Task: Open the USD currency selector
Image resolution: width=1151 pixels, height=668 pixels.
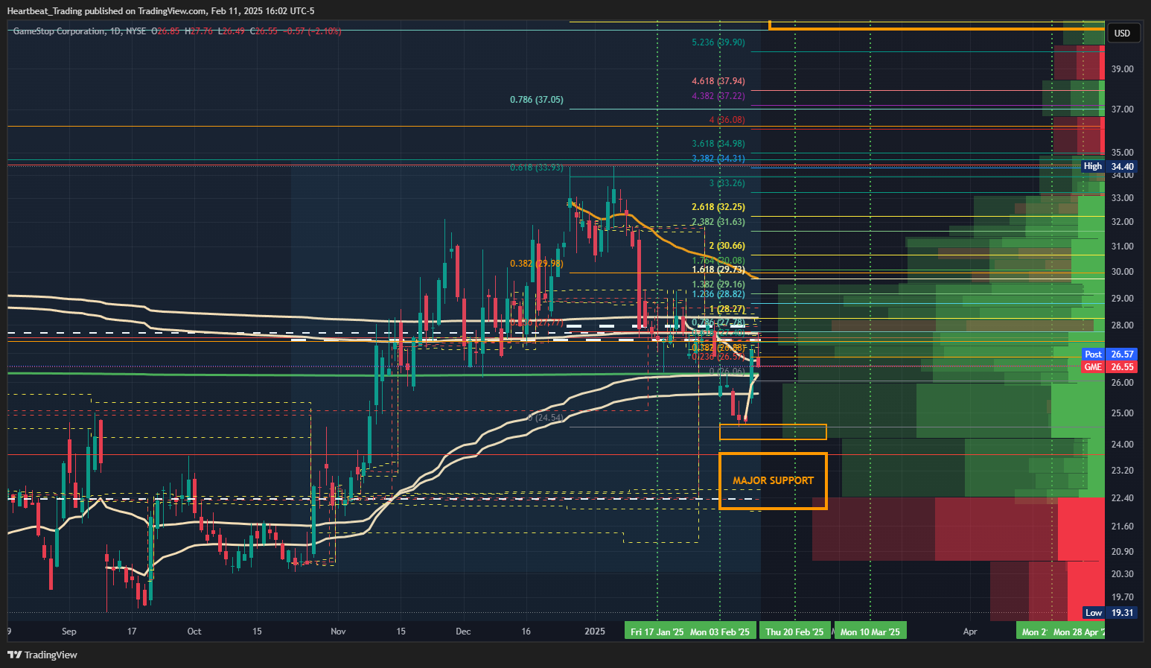Action: coord(1122,33)
